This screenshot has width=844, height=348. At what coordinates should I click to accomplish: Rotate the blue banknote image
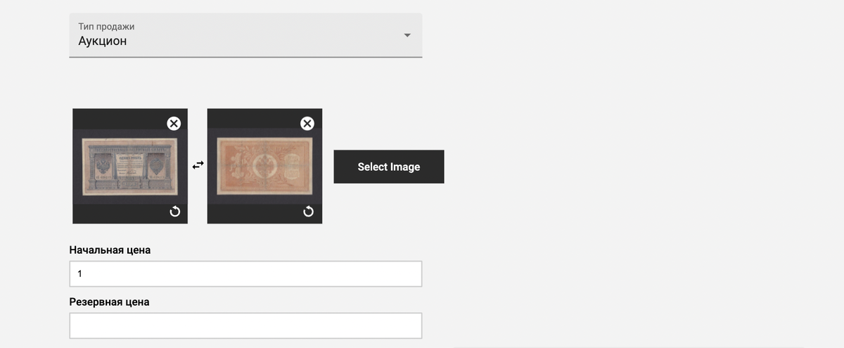(x=174, y=212)
